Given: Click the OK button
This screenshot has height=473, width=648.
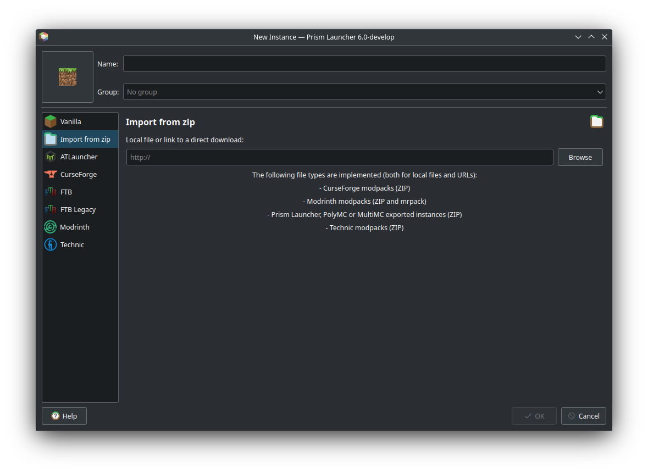Looking at the screenshot, I should [534, 416].
